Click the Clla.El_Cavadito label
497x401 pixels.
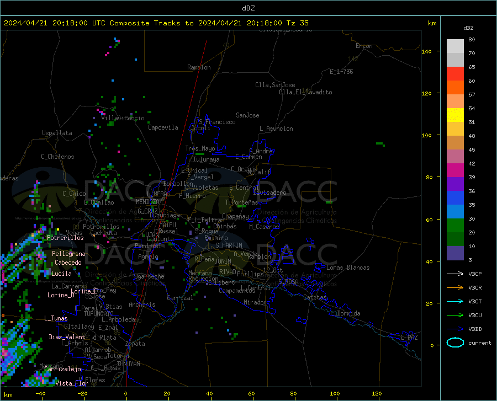[305, 92]
